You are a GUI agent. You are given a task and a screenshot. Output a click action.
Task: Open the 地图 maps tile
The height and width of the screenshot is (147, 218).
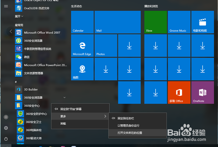[82, 69]
